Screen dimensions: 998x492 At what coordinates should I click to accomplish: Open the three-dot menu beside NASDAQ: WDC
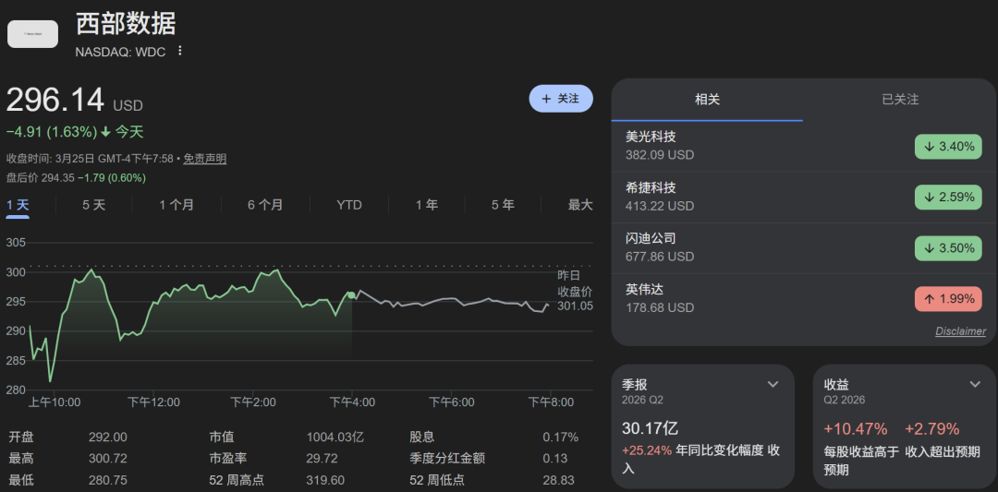pyautogui.click(x=180, y=51)
